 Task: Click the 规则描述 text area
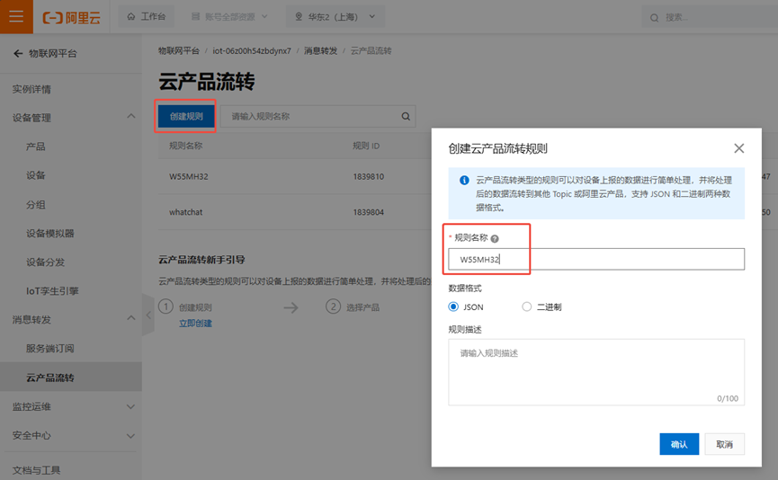(x=595, y=371)
